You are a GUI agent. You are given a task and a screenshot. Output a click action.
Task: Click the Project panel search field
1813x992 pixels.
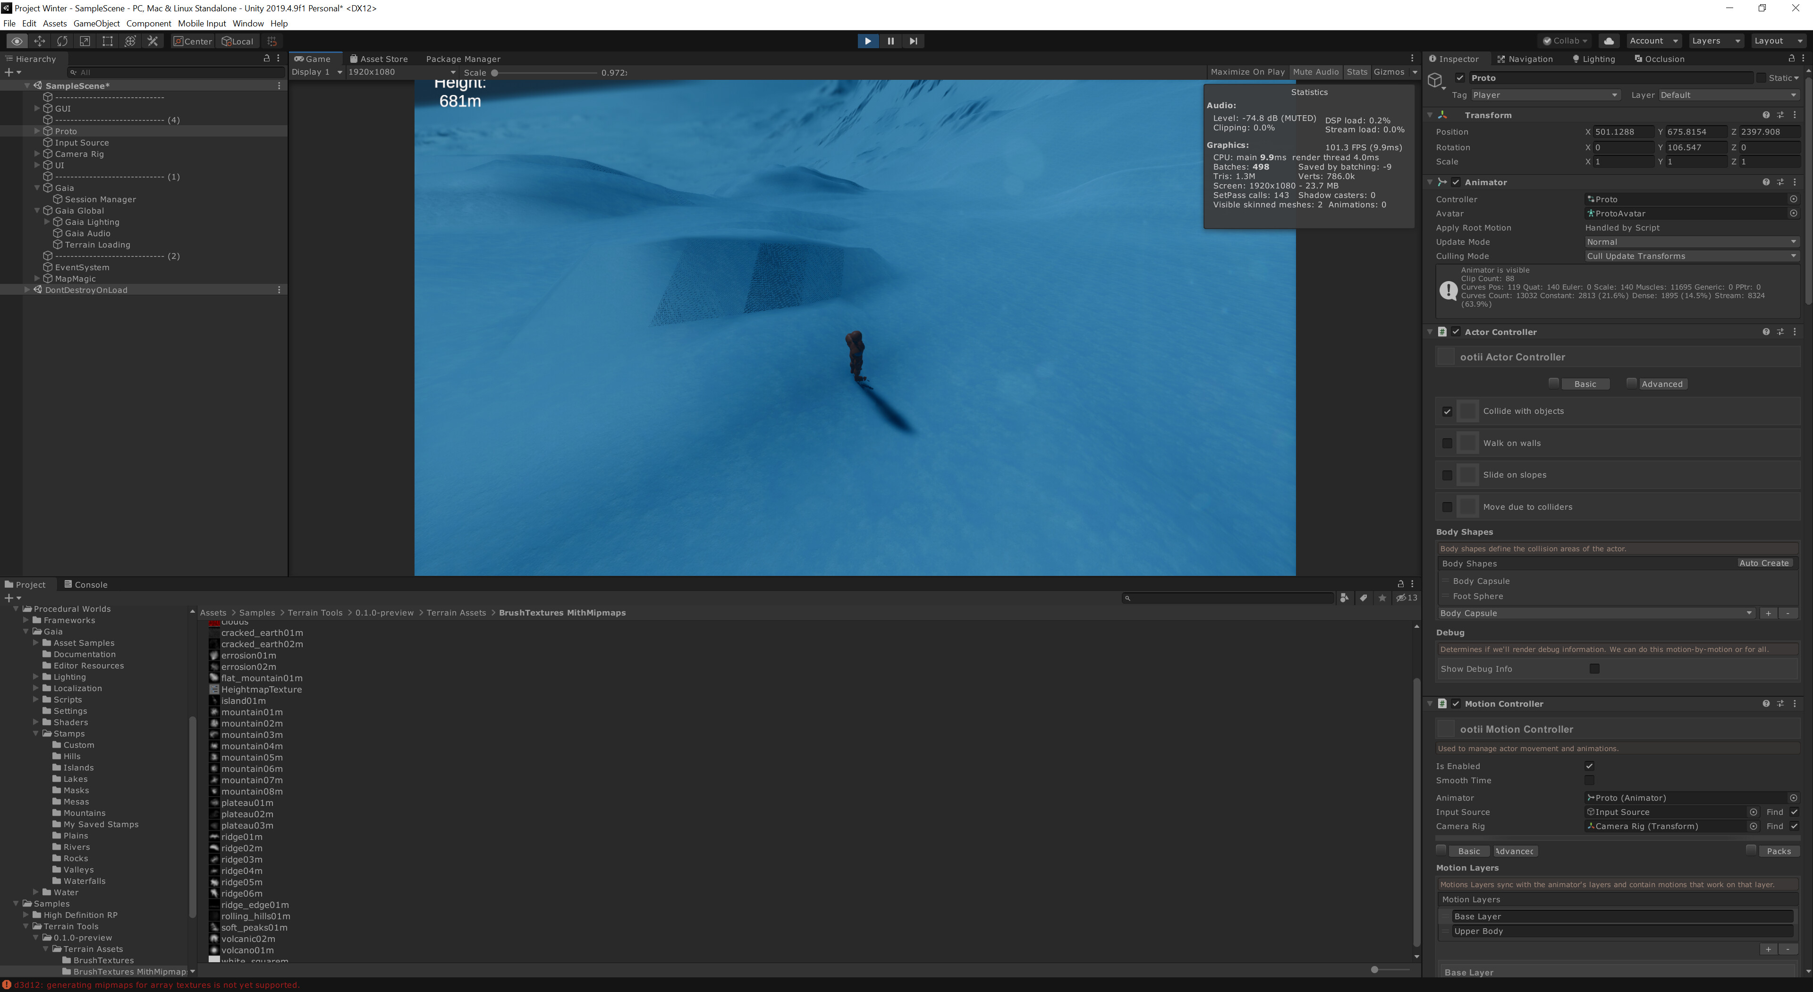pos(1228,598)
